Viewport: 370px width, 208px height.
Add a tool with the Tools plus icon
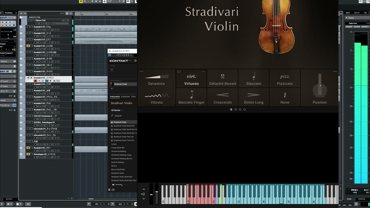tap(112, 70)
